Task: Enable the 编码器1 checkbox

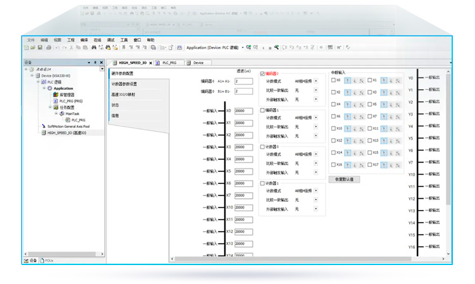Action: [262, 110]
